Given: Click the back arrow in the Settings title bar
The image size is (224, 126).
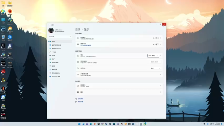Looking at the screenshot, I should (x=49, y=25).
